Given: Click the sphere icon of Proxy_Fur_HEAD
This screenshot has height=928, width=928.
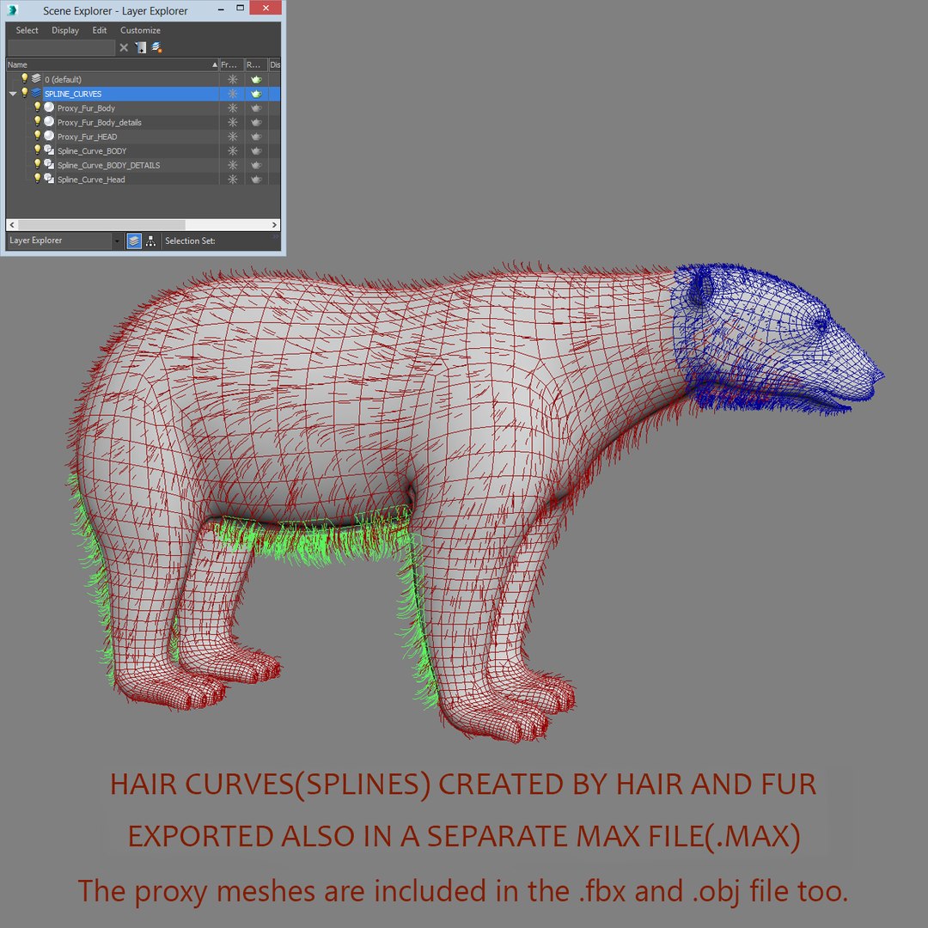Looking at the screenshot, I should pyautogui.click(x=49, y=136).
